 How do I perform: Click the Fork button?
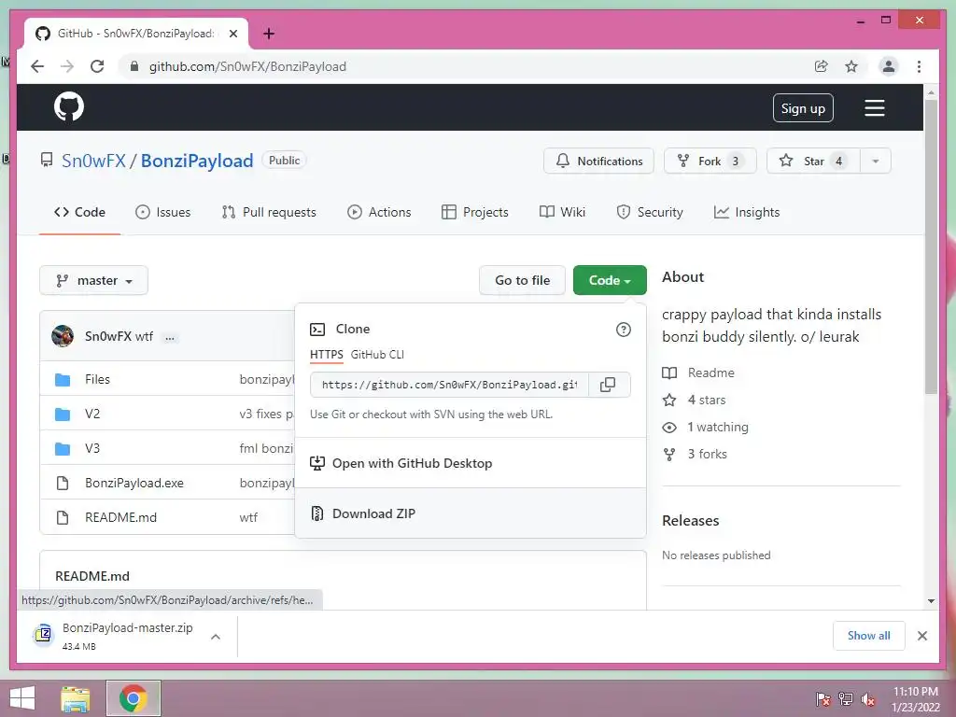710,161
